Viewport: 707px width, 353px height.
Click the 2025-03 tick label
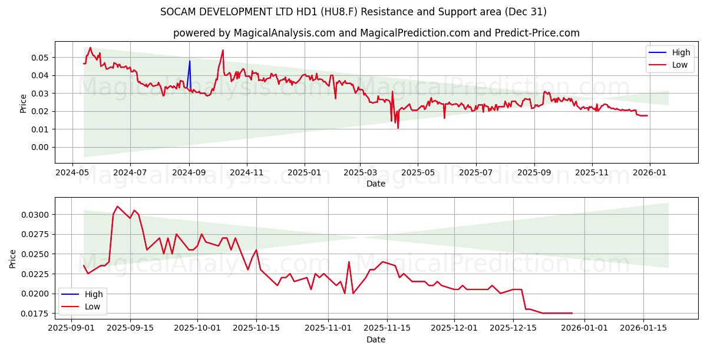pos(360,173)
